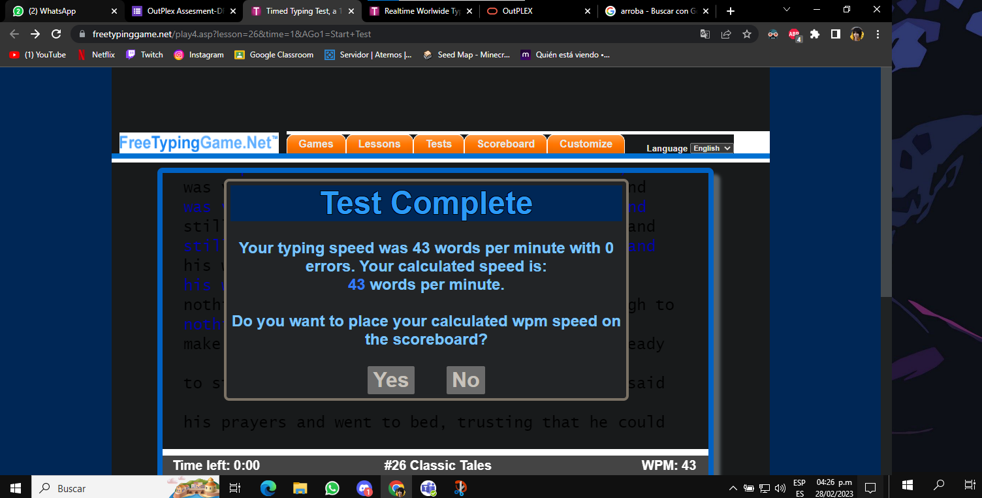Click the Buscar taskbar search box
Viewport: 982px width, 498px height.
coord(125,487)
